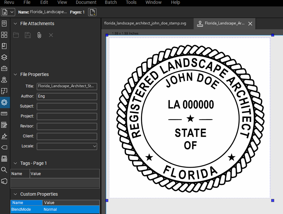Click the new page icon beside Pages
This screenshot has width=283, height=214.
click(92, 12)
